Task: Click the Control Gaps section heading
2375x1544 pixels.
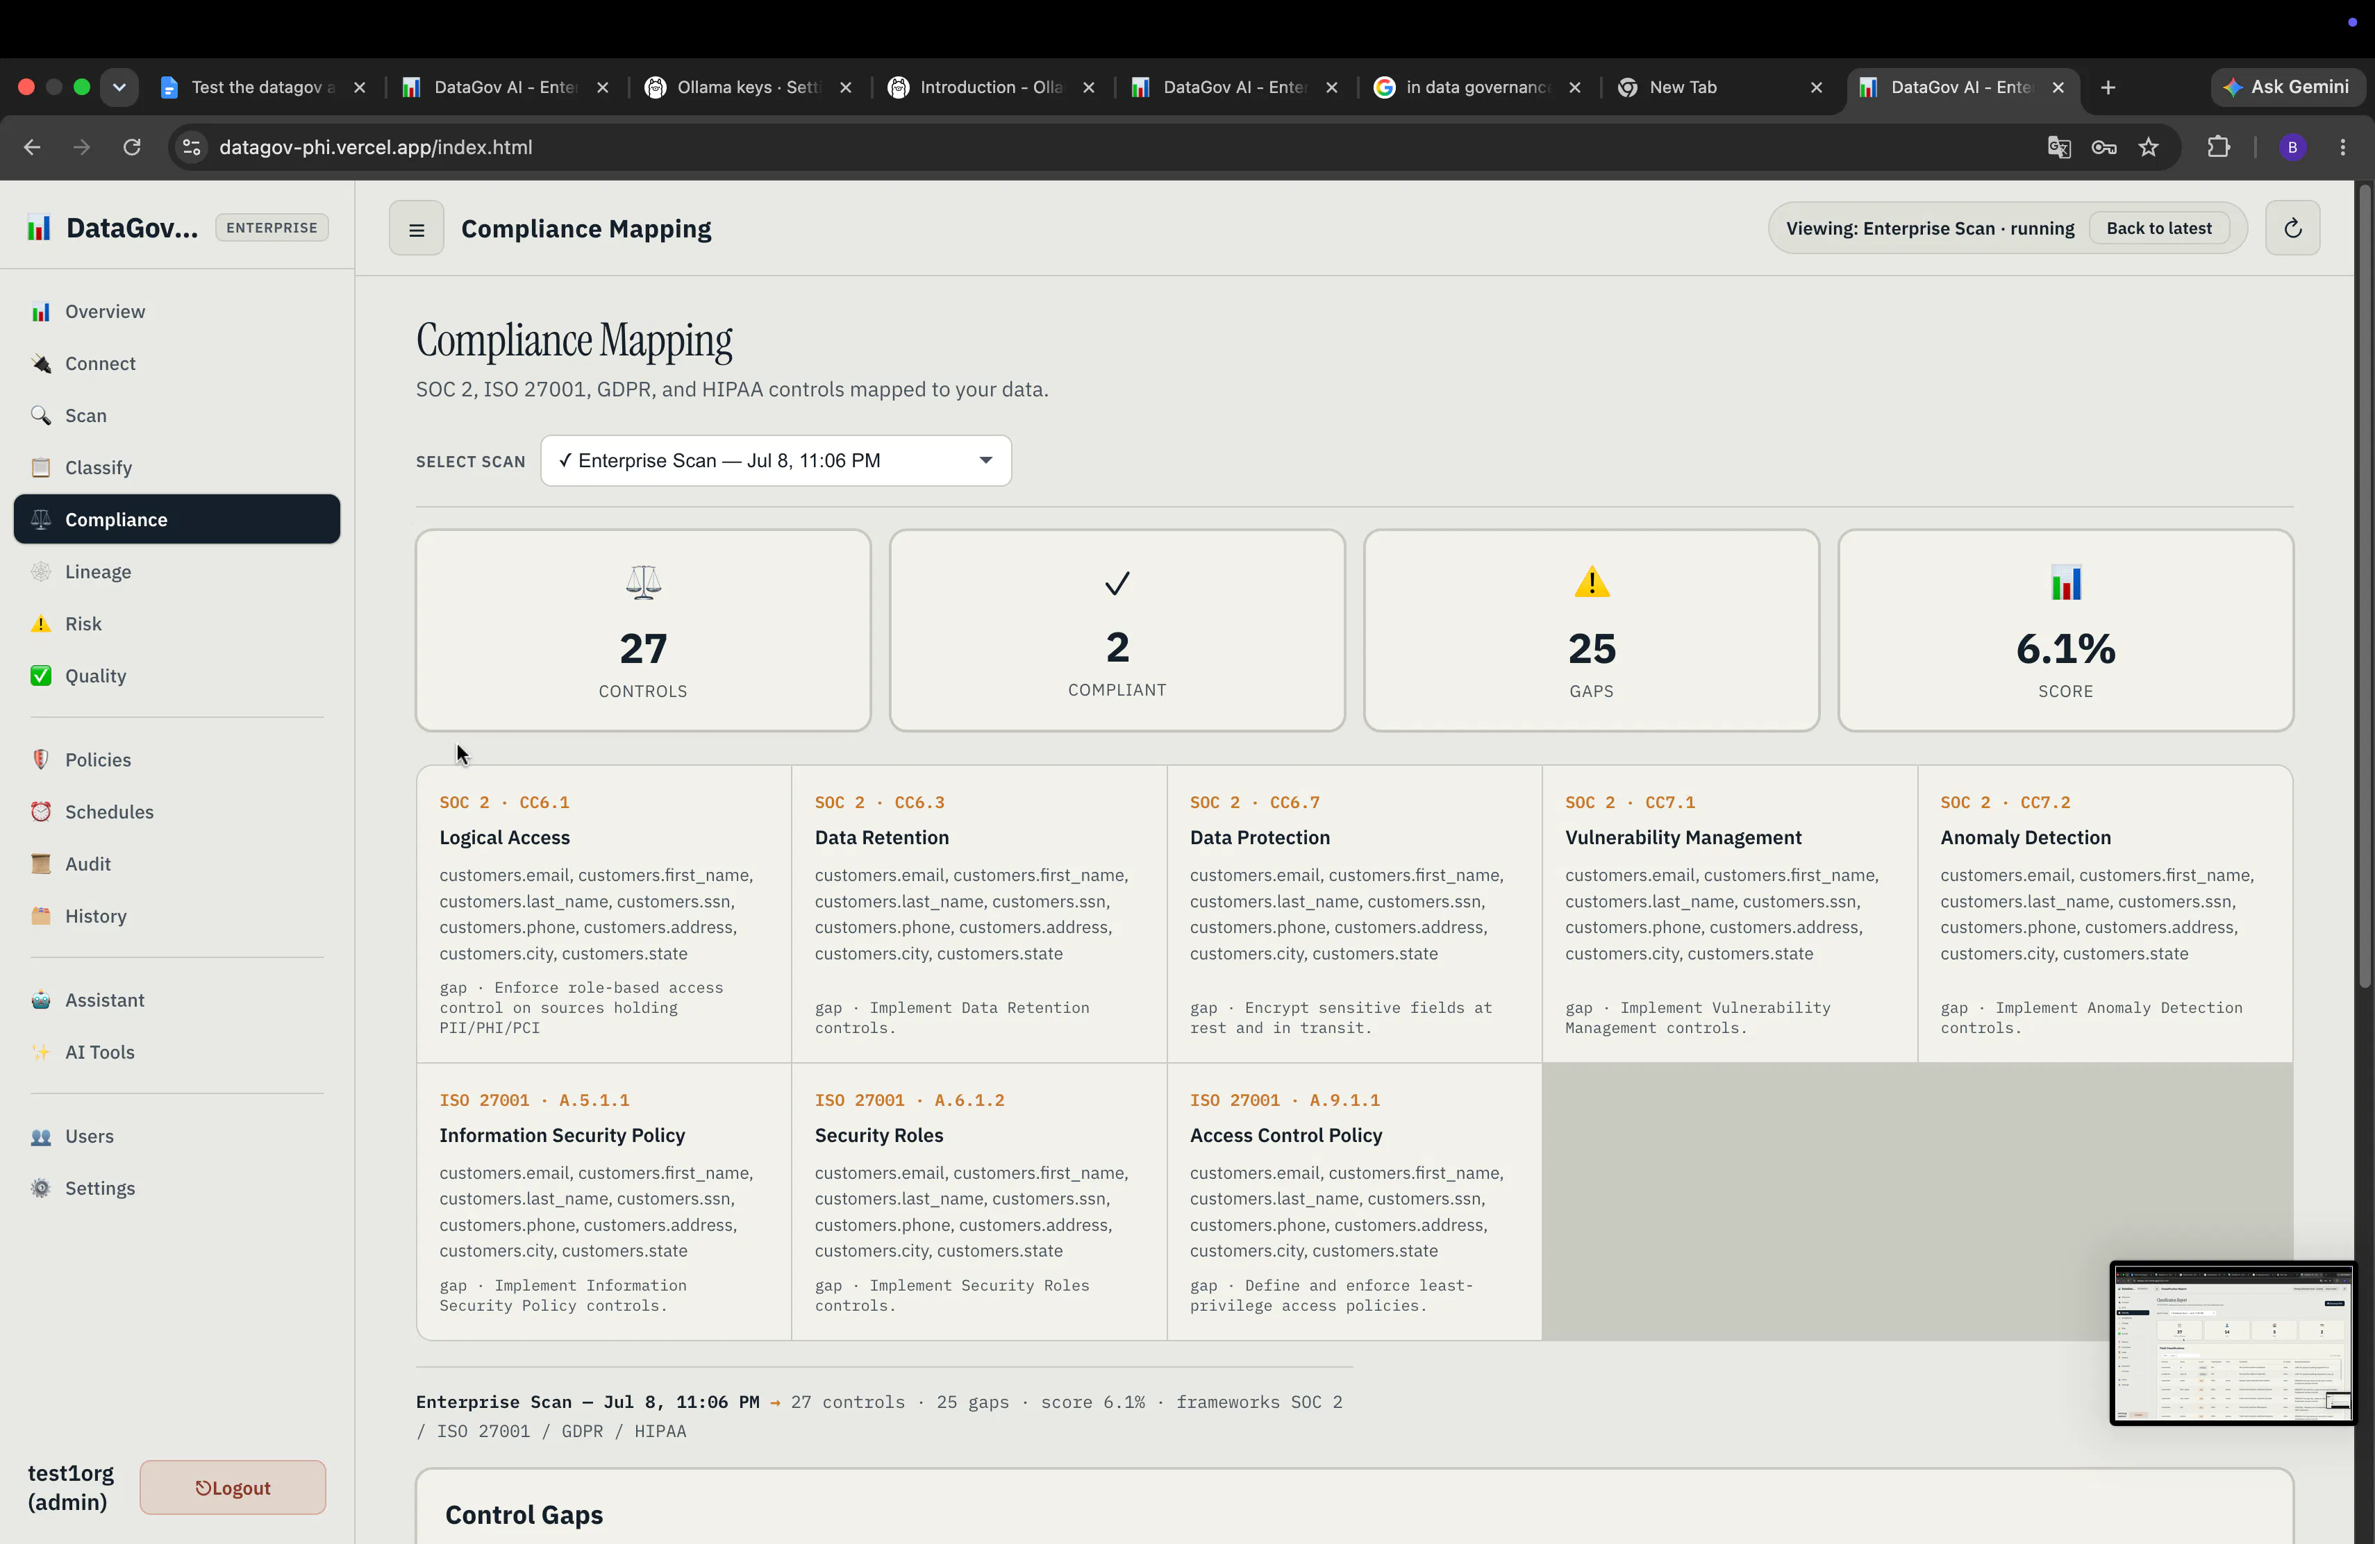Action: pos(524,1514)
